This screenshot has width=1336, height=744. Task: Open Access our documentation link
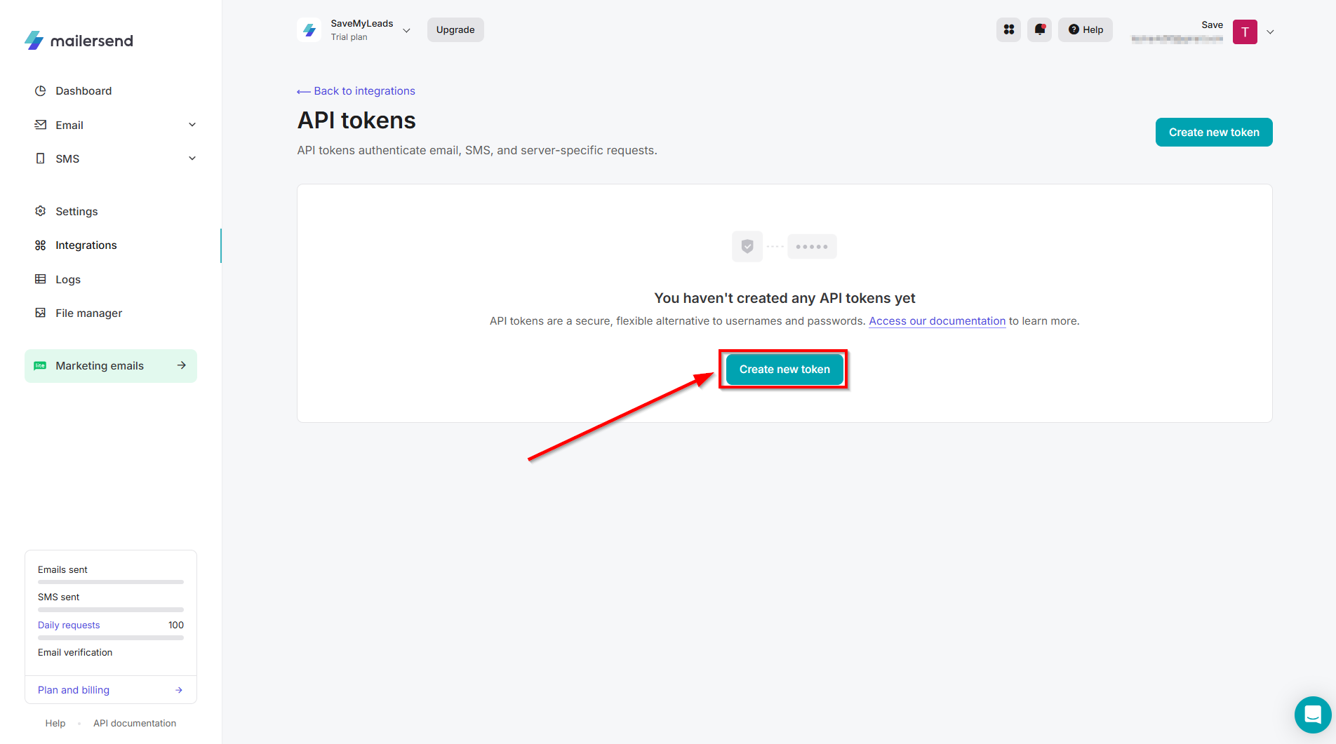click(937, 321)
